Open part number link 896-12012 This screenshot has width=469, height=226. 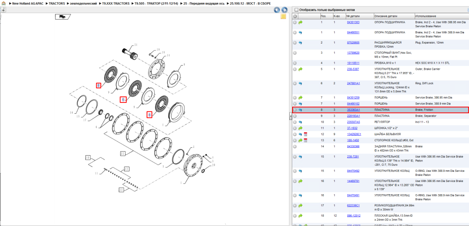pyautogui.click(x=353, y=216)
